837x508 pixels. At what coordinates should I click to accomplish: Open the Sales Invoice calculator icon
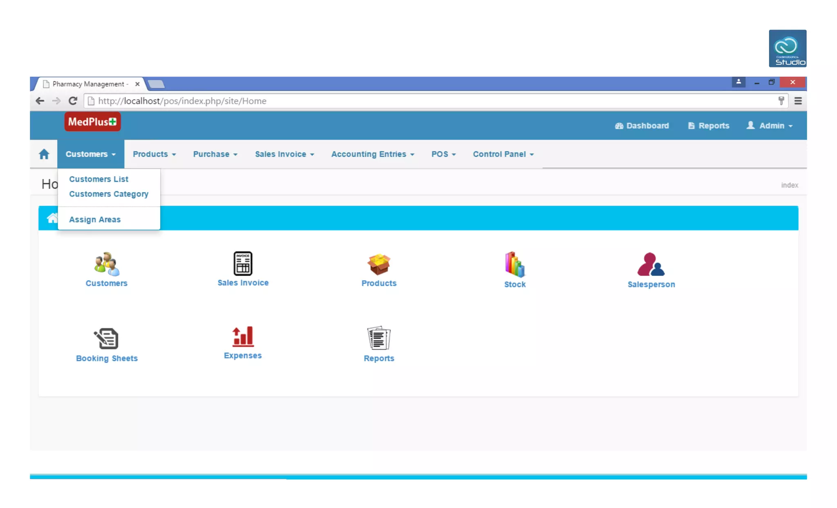[243, 263]
